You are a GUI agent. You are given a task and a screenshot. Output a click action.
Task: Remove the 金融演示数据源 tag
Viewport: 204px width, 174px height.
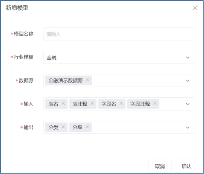(87, 80)
